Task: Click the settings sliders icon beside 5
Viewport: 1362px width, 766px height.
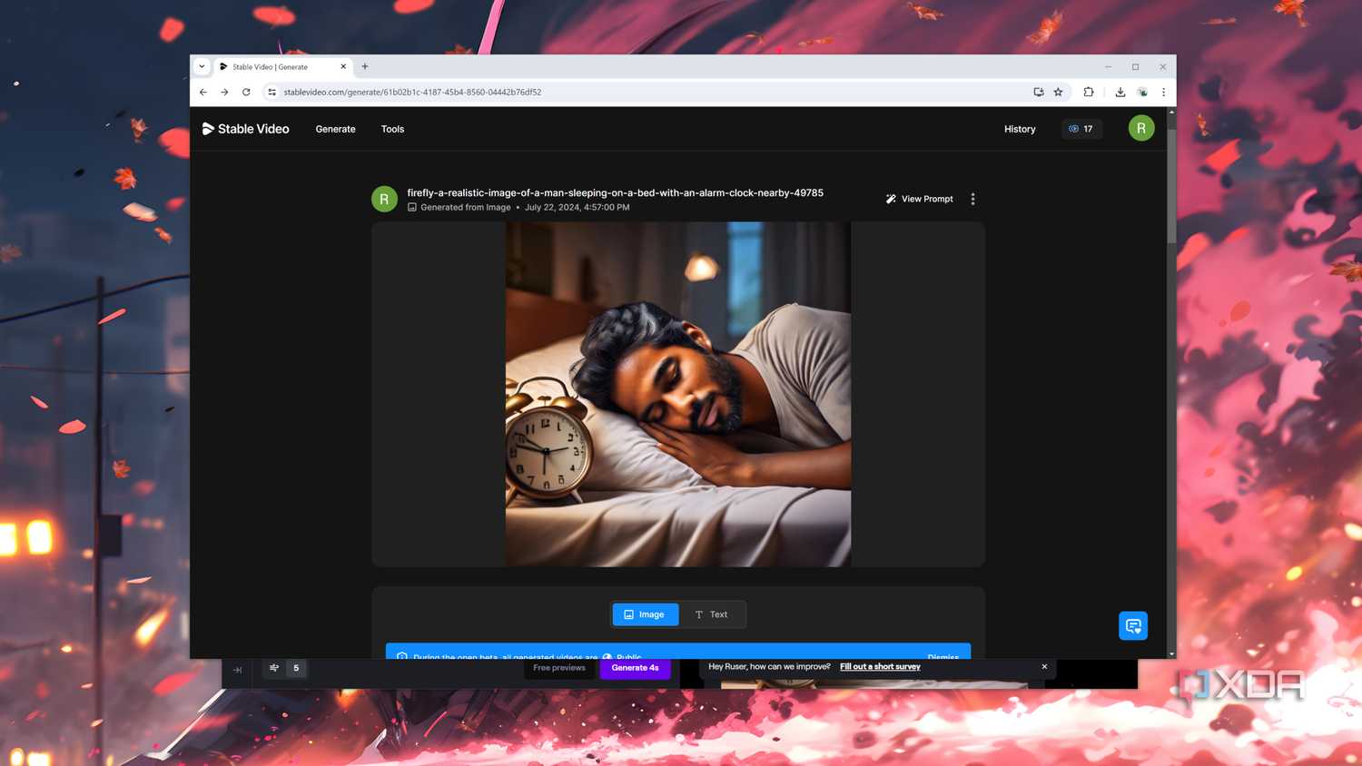Action: point(274,668)
